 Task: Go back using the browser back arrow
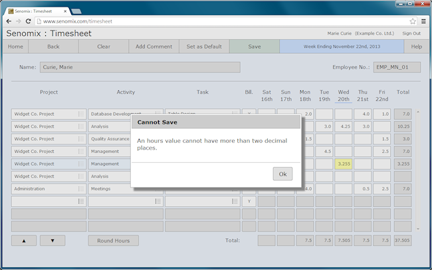[x=9, y=21]
